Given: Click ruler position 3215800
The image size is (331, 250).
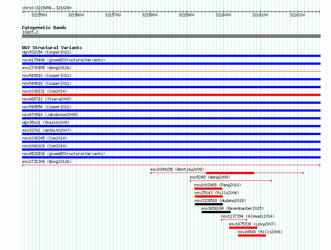Looking at the screenshot, I should click(150, 15).
